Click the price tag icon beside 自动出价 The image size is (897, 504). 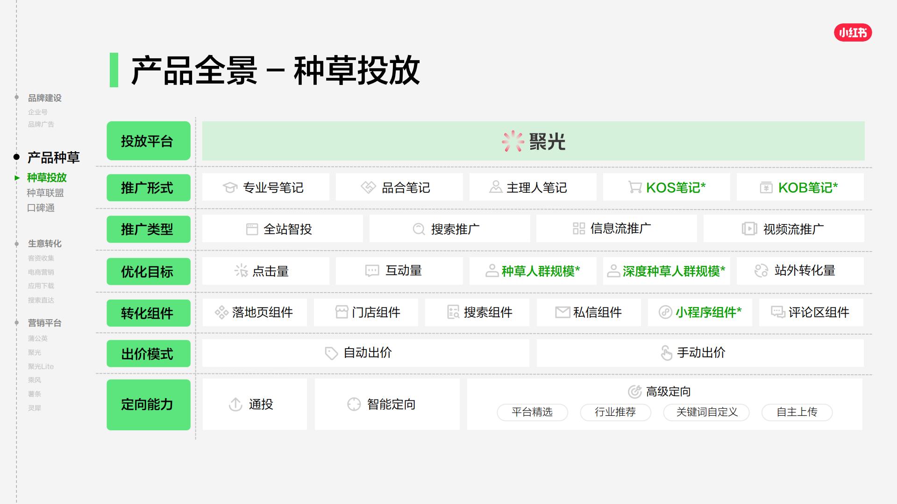click(331, 353)
